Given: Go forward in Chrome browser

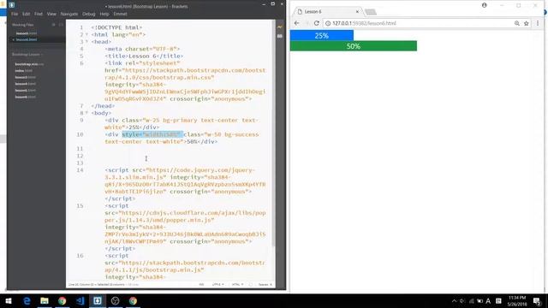Looking at the screenshot, I should [307, 23].
